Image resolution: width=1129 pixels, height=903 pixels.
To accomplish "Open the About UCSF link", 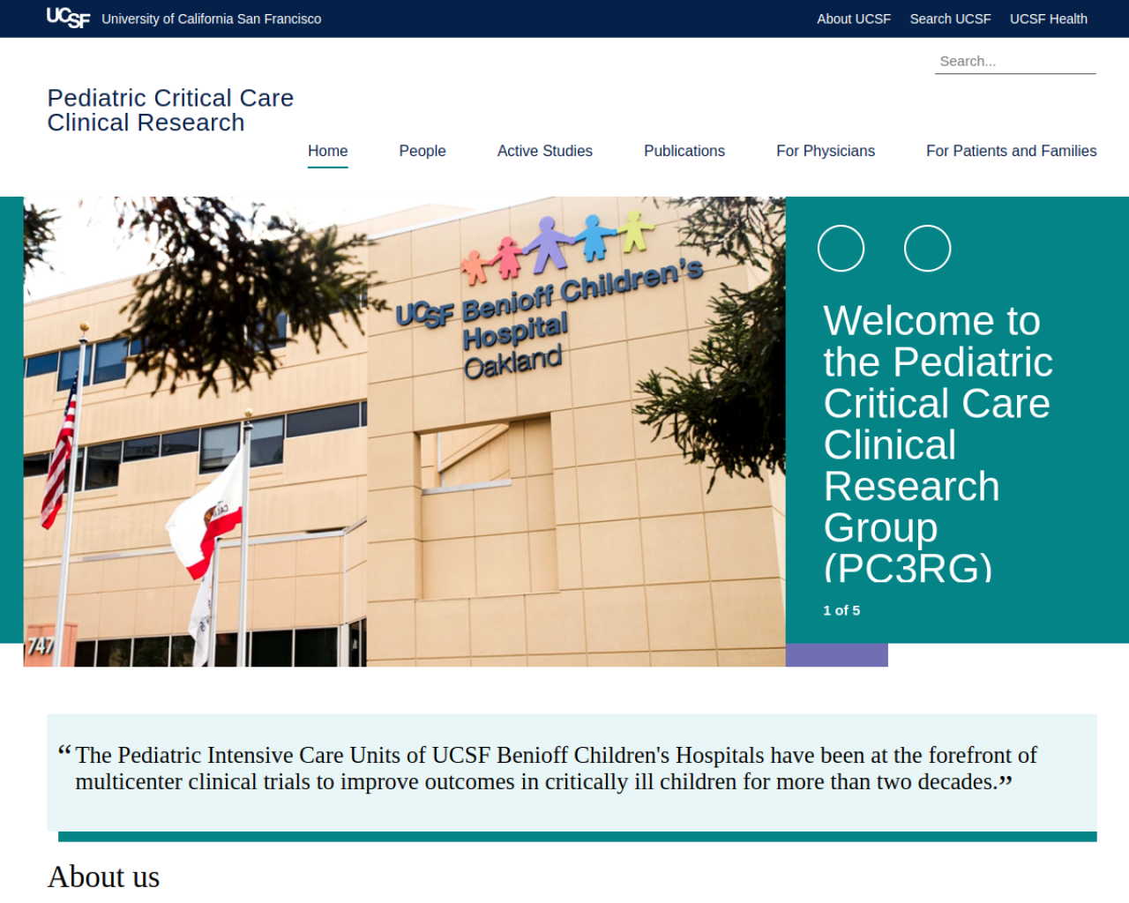I will 853,19.
